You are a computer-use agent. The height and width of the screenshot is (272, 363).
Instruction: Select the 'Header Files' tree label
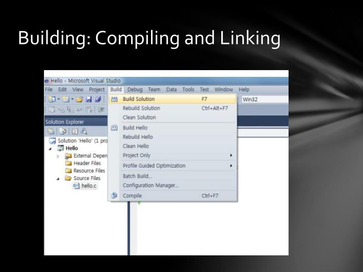(87, 163)
